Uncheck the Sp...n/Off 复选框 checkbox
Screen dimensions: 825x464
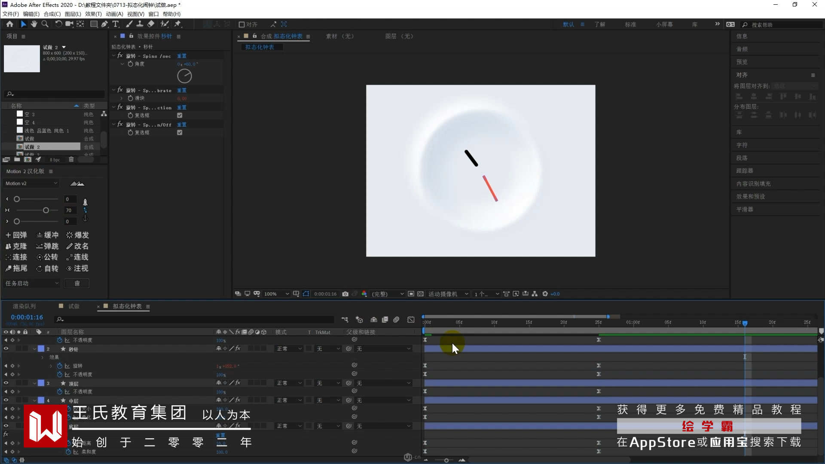tap(180, 132)
